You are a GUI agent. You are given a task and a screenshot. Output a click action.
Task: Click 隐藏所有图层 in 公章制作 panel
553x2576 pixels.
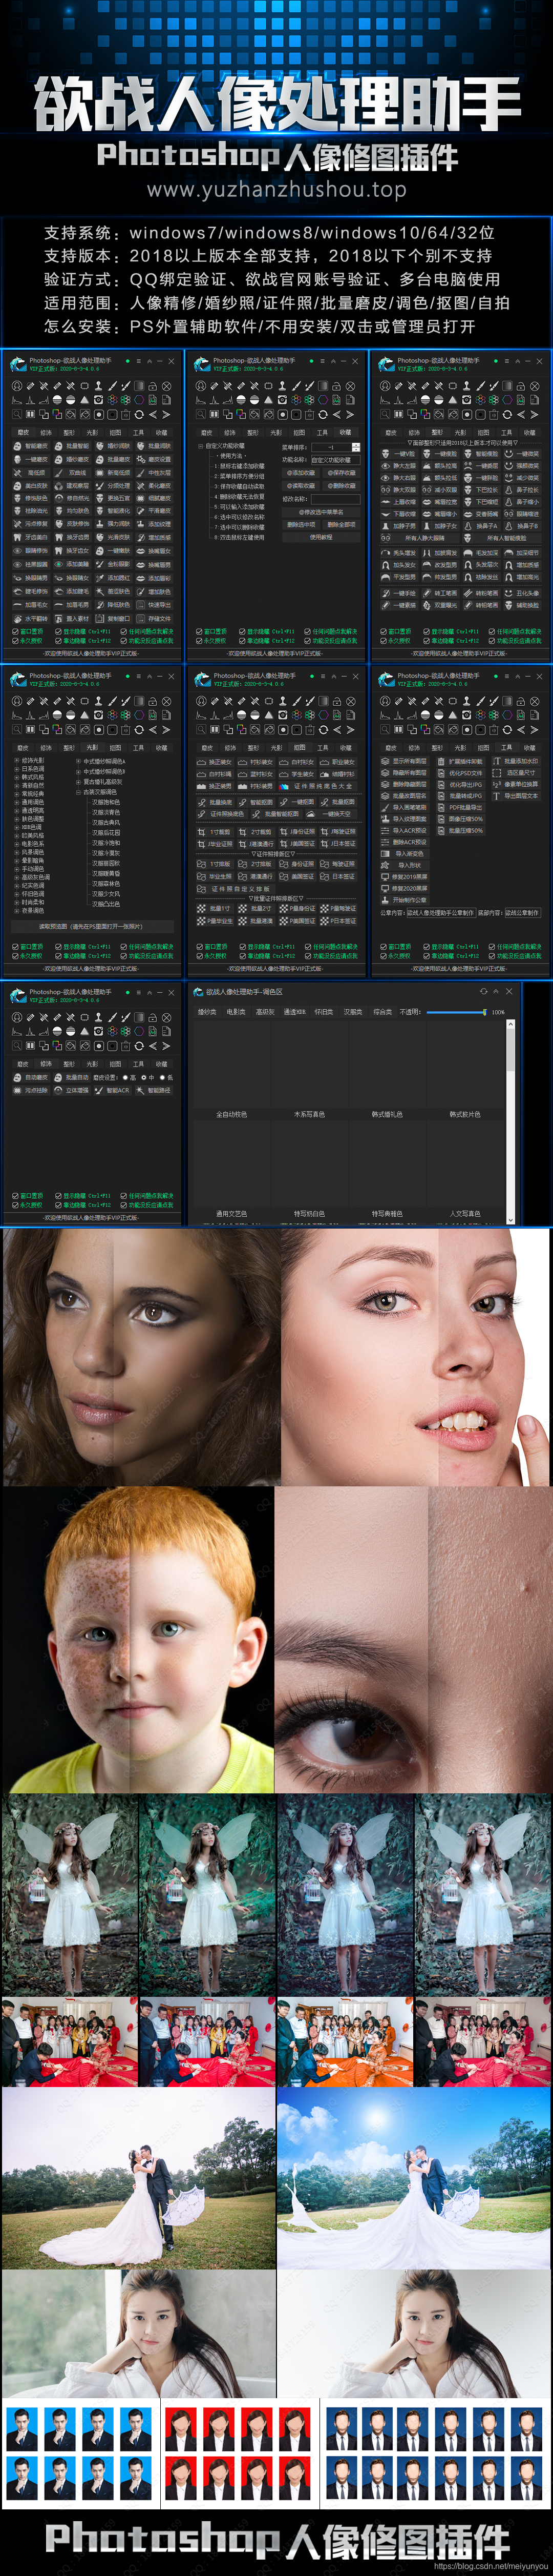(x=405, y=773)
